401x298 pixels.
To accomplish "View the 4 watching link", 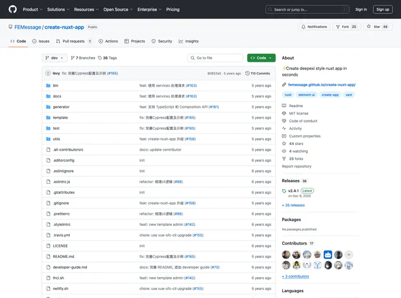I will click(x=295, y=151).
